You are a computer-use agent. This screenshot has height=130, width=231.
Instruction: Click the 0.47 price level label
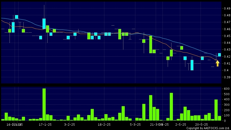coord(227,22)
